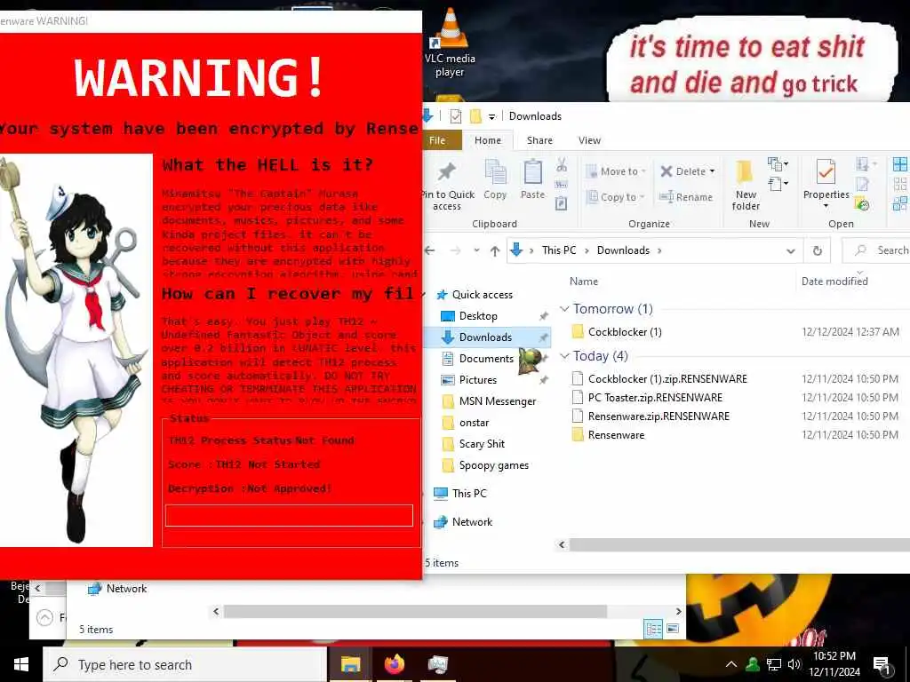The height and width of the screenshot is (682, 910).
Task: Switch to the View ribbon tab
Action: click(x=589, y=140)
